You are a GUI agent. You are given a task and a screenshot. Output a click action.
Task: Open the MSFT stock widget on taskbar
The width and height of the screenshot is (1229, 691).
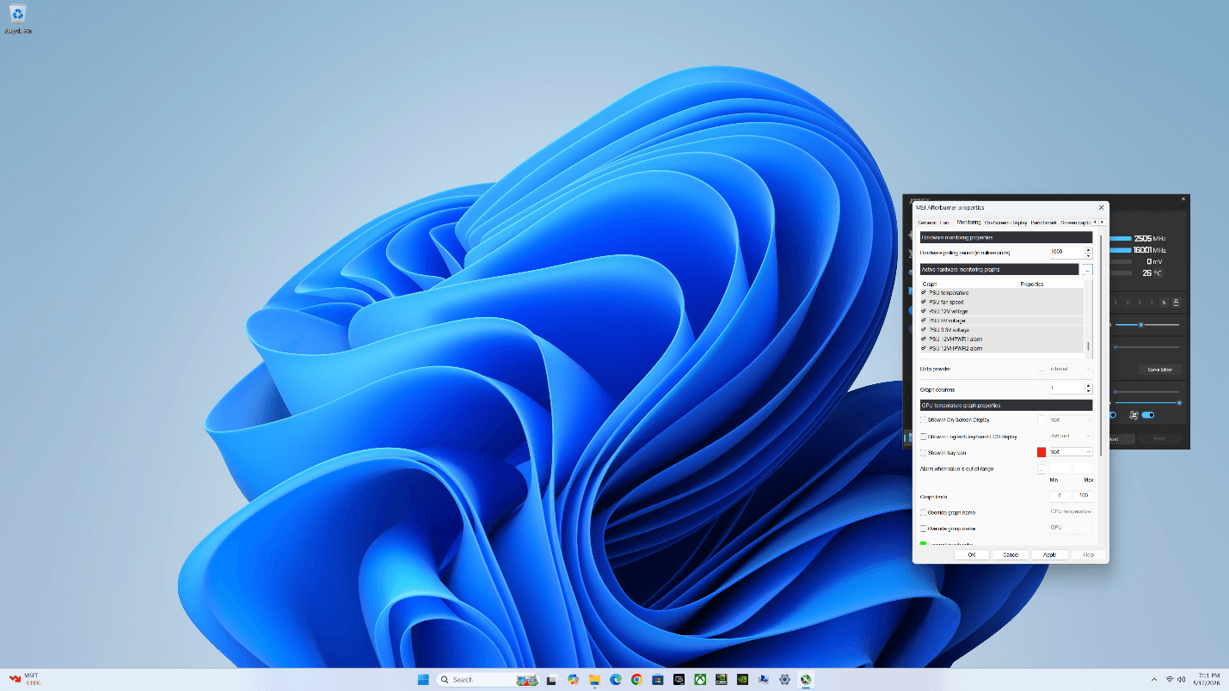coord(26,679)
